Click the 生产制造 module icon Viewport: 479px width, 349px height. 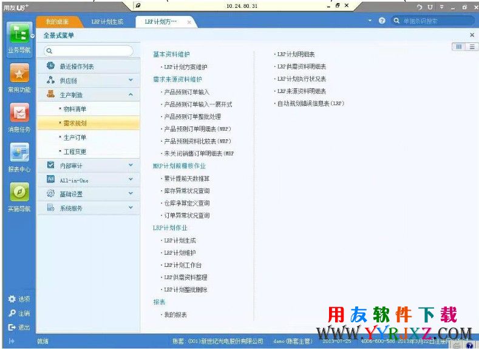coord(51,94)
